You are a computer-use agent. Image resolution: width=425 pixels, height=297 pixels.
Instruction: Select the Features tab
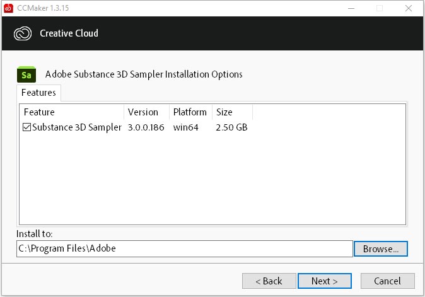38,93
